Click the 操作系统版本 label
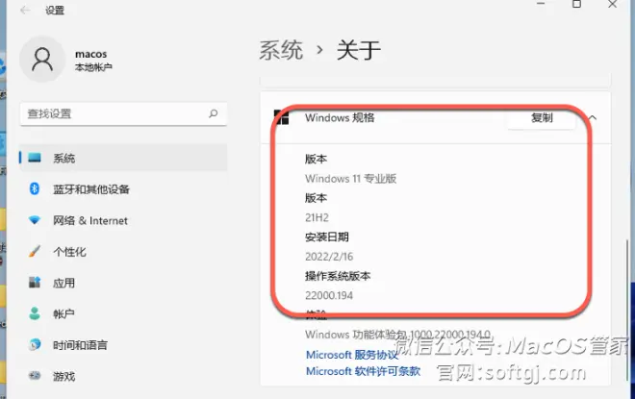635x399 pixels. (338, 276)
